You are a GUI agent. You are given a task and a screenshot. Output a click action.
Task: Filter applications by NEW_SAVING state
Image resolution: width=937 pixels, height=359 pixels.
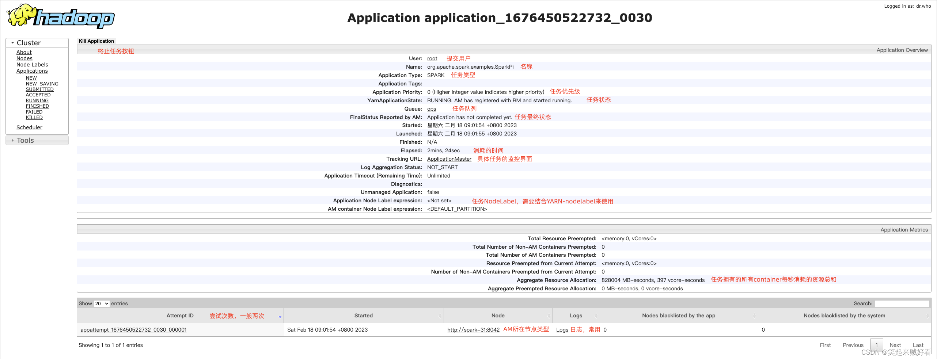coord(42,84)
